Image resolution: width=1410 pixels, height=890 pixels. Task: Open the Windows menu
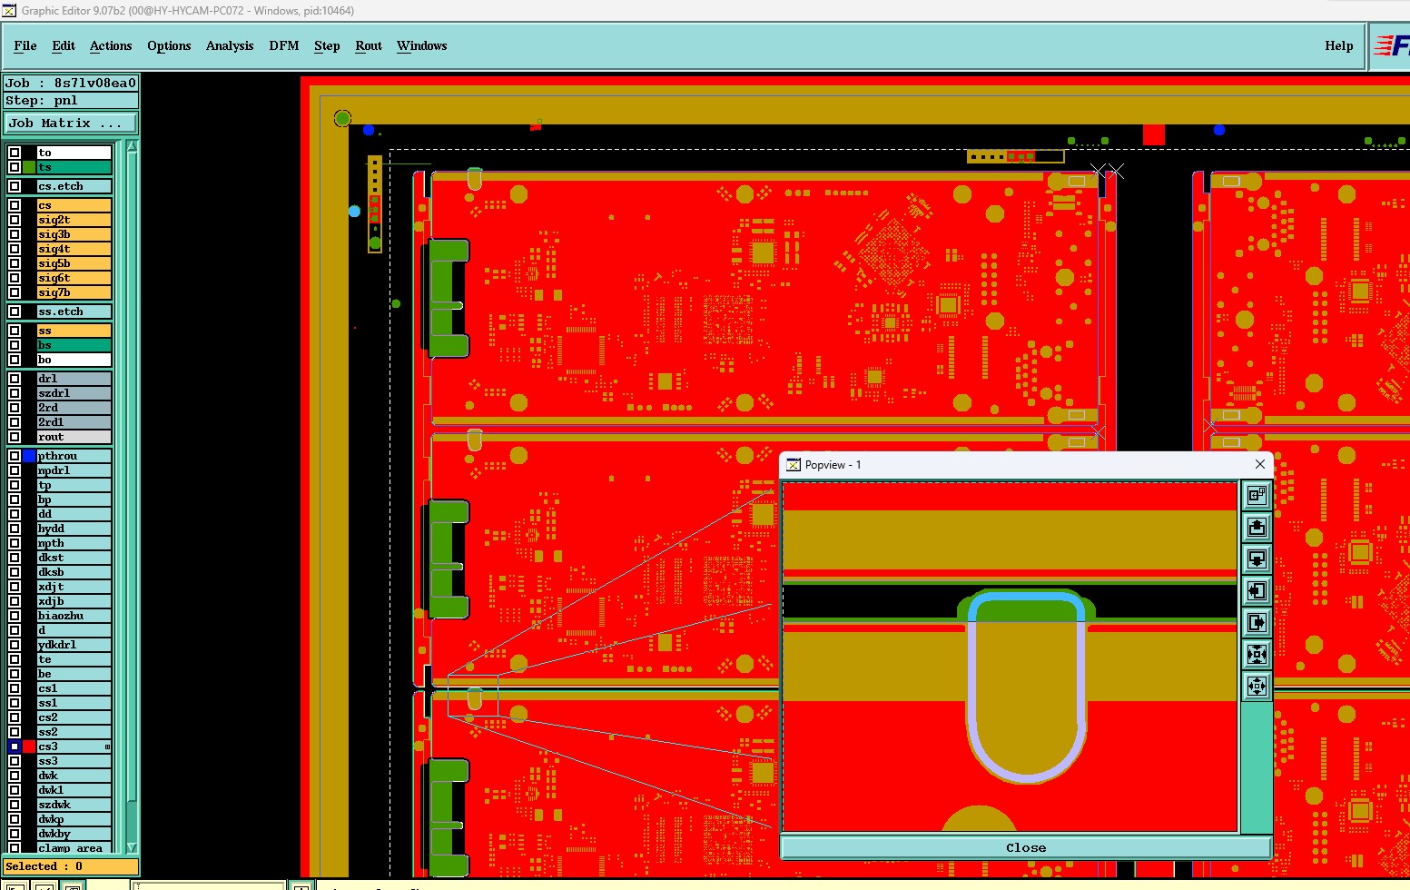[422, 45]
